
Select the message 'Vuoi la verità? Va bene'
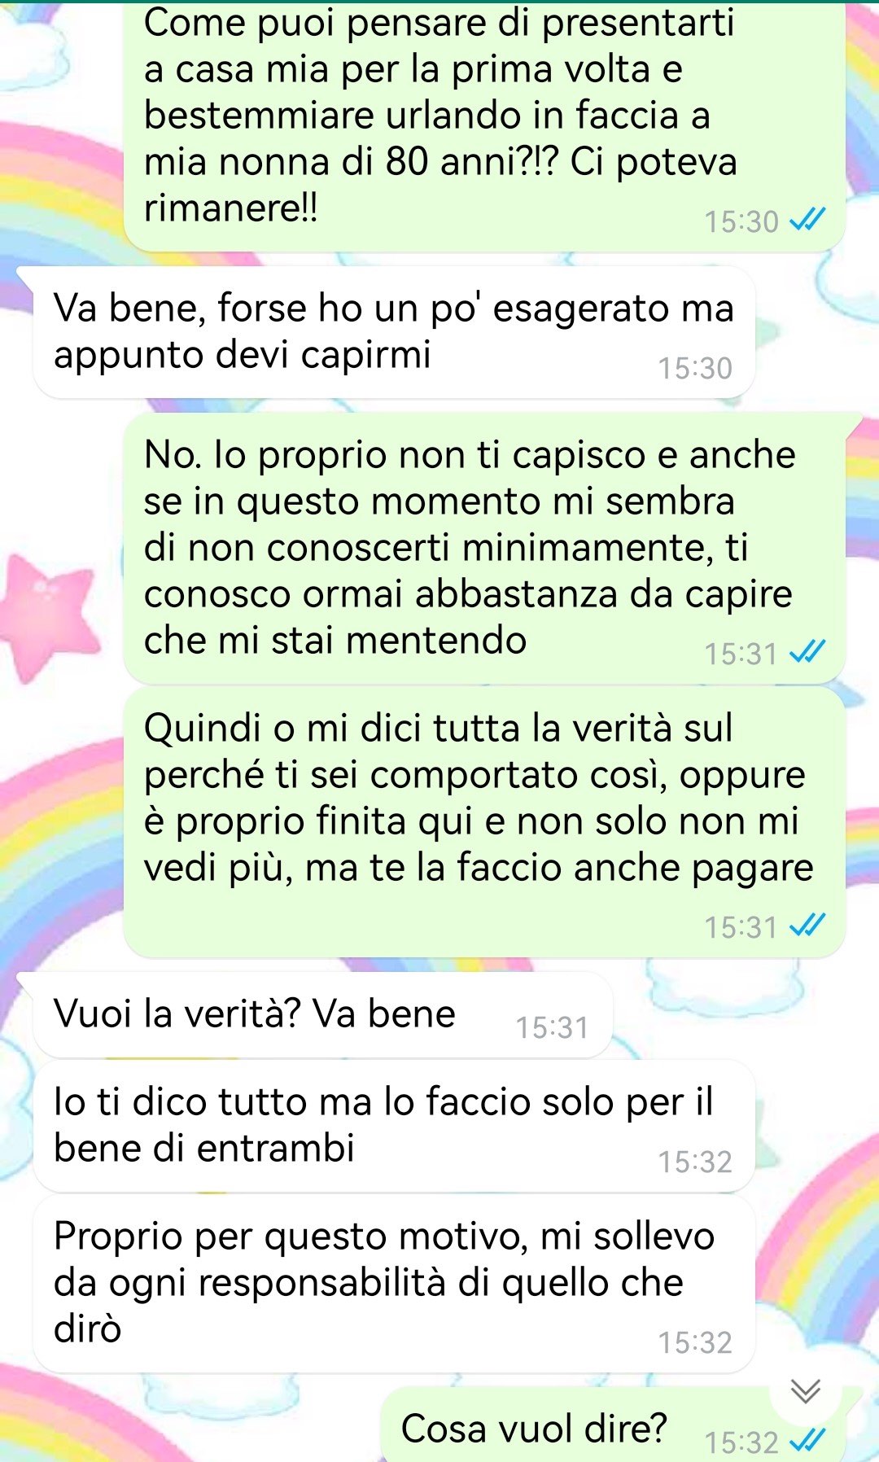coord(322,1014)
